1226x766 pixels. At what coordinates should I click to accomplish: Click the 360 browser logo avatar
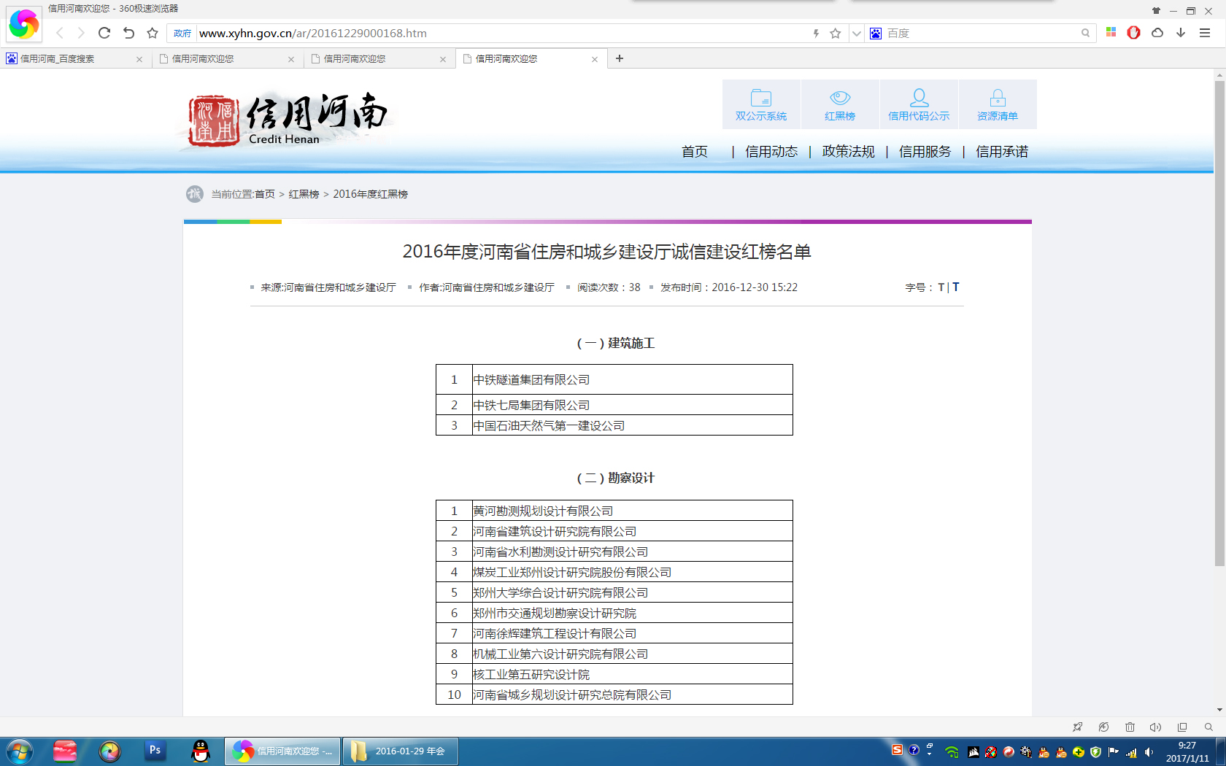pyautogui.click(x=23, y=24)
